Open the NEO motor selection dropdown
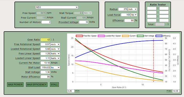 (x=57, y=7)
